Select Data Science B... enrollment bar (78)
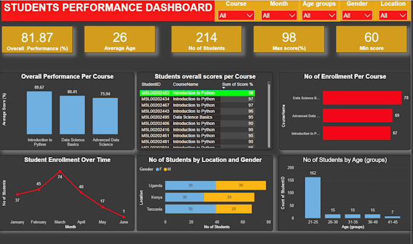The width and height of the screenshot is (413, 244). (x=362, y=98)
